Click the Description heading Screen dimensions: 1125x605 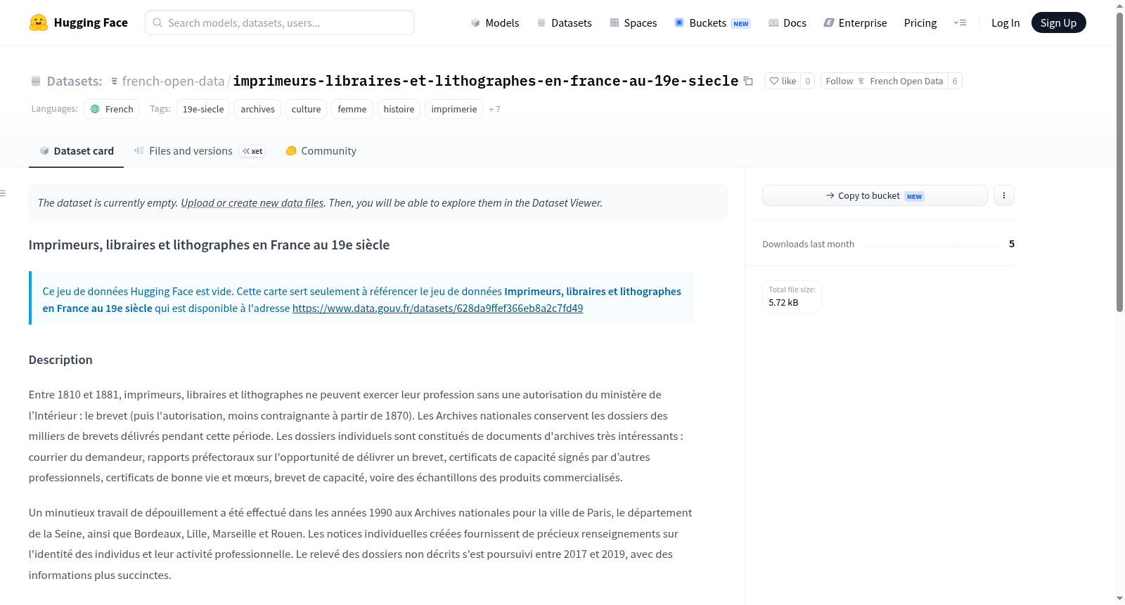point(60,360)
